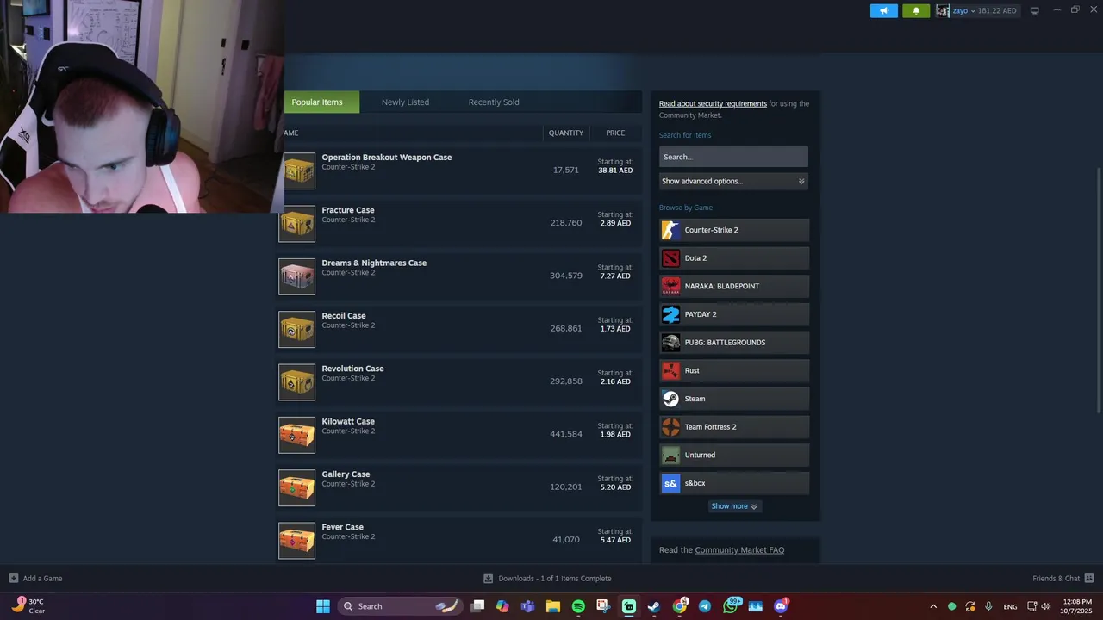Image resolution: width=1103 pixels, height=620 pixels.
Task: Open WhatsApp from the taskbar
Action: (x=731, y=606)
